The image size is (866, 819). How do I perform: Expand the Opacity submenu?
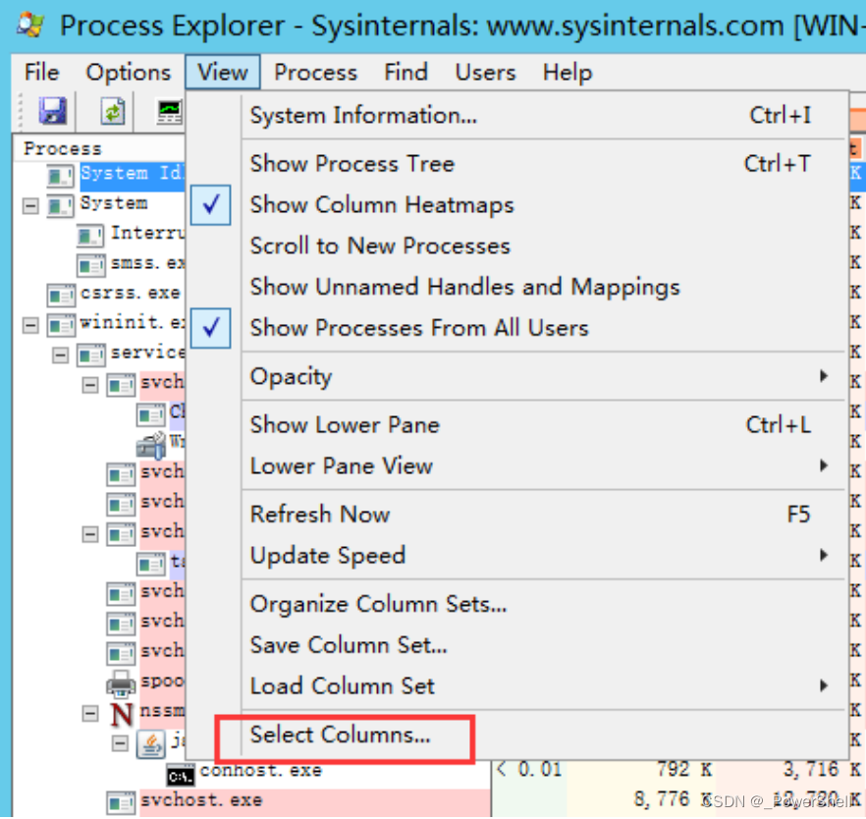tap(516, 377)
